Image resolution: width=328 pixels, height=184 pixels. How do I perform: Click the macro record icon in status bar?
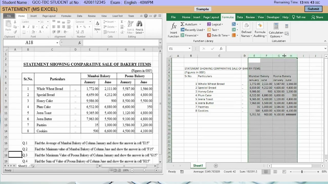pyautogui.click(x=182, y=172)
